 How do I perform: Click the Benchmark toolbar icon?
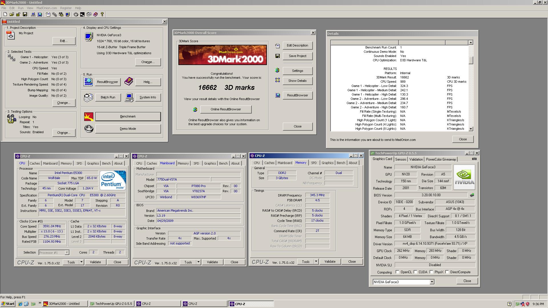(x=82, y=14)
